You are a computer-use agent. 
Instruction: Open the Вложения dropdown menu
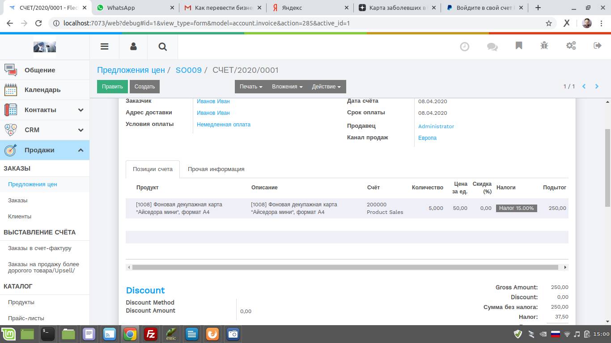point(287,87)
